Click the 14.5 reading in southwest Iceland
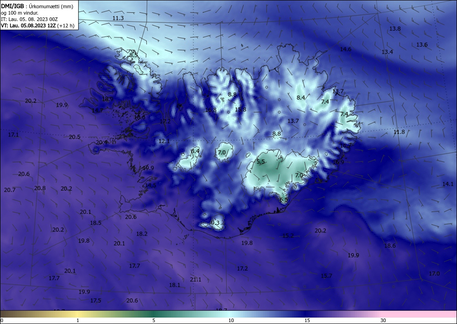Screen dimensions: 457x324 tap(150, 186)
